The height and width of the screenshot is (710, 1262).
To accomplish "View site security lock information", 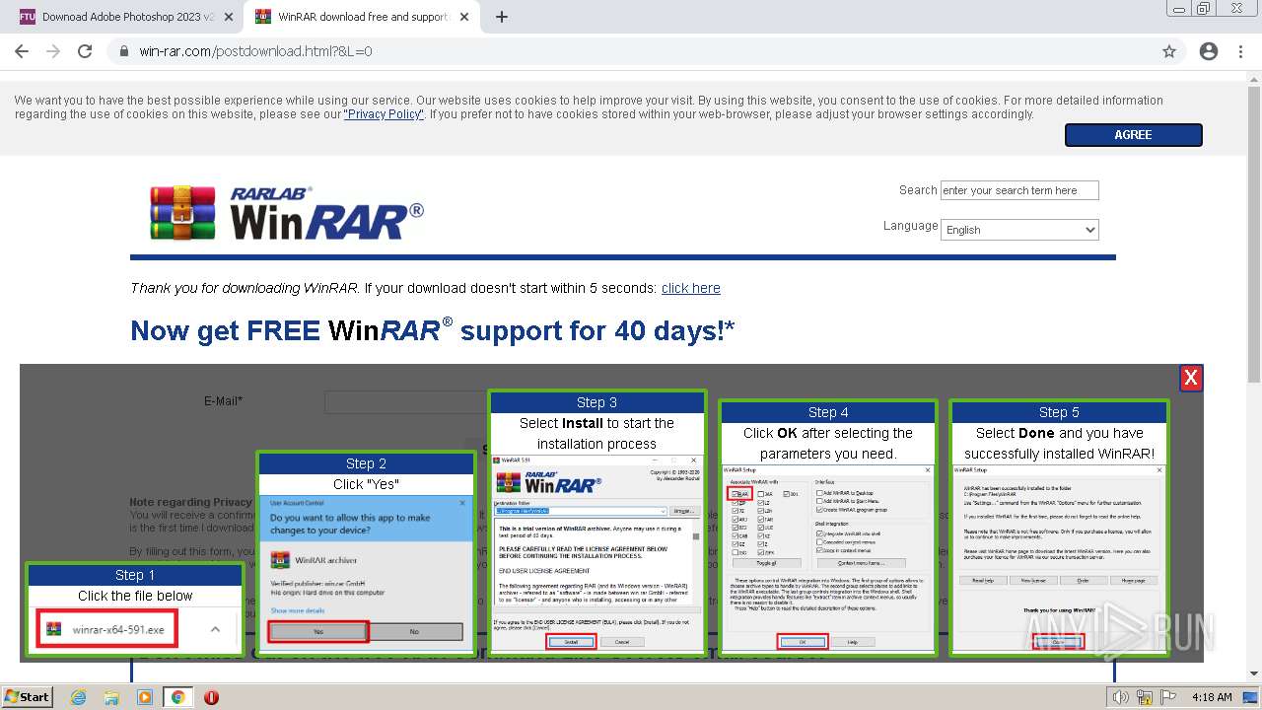I will (123, 51).
